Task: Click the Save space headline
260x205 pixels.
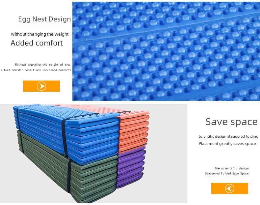Action: 231,122
